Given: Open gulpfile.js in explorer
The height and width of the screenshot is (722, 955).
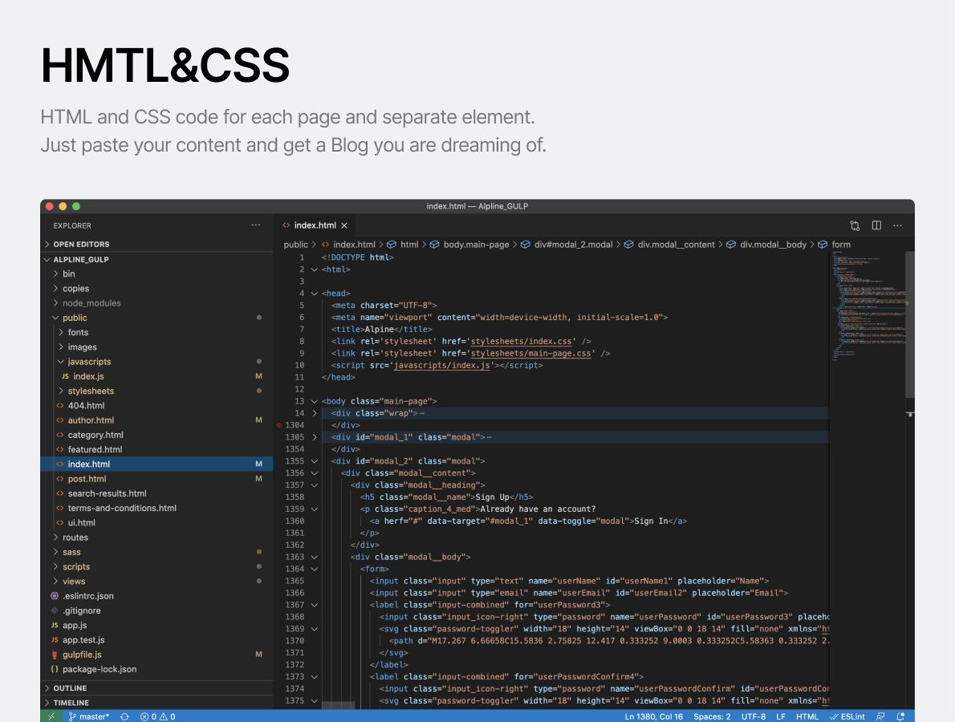Looking at the screenshot, I should click(x=156, y=655).
